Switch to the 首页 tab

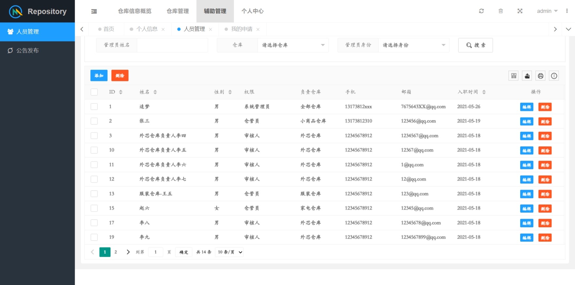click(106, 29)
